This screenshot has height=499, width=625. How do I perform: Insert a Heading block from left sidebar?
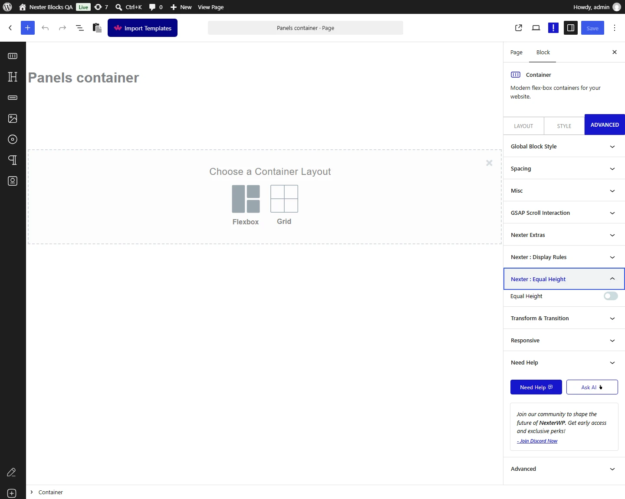[x=13, y=77]
